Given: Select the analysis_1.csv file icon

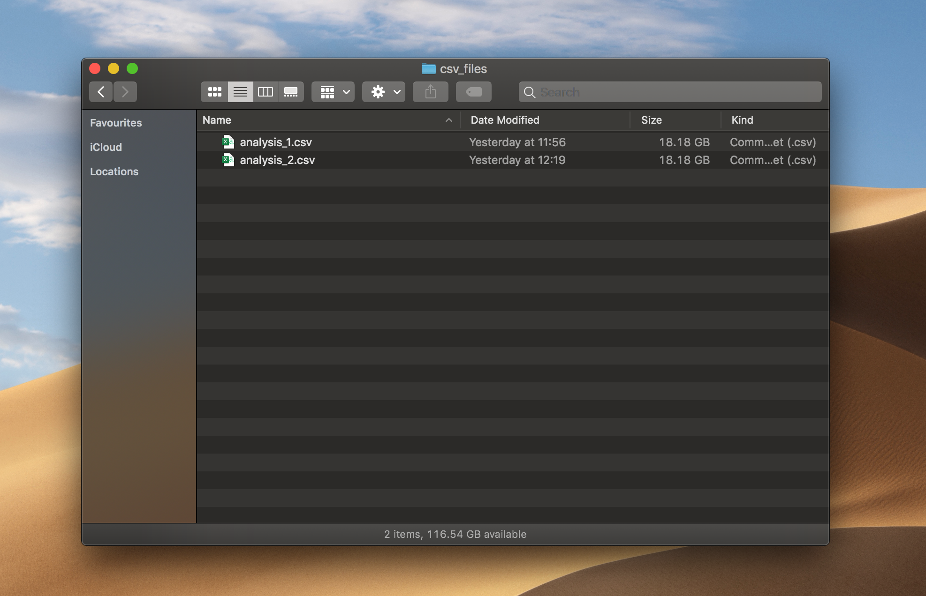Looking at the screenshot, I should pyautogui.click(x=228, y=142).
